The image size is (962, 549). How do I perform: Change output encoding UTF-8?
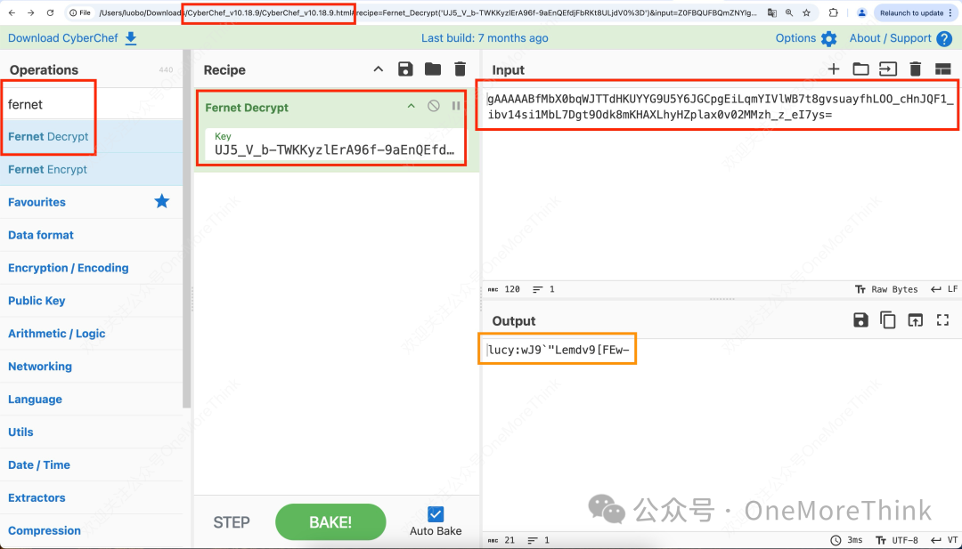coord(896,540)
